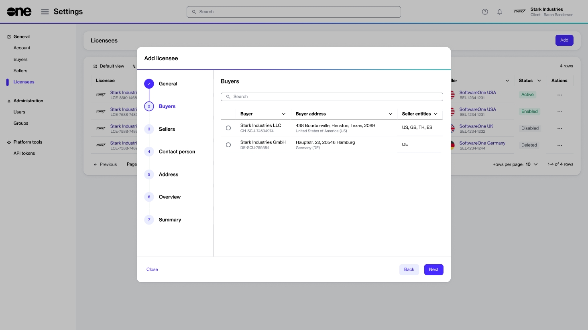Click the completed General step checkmark

(149, 84)
